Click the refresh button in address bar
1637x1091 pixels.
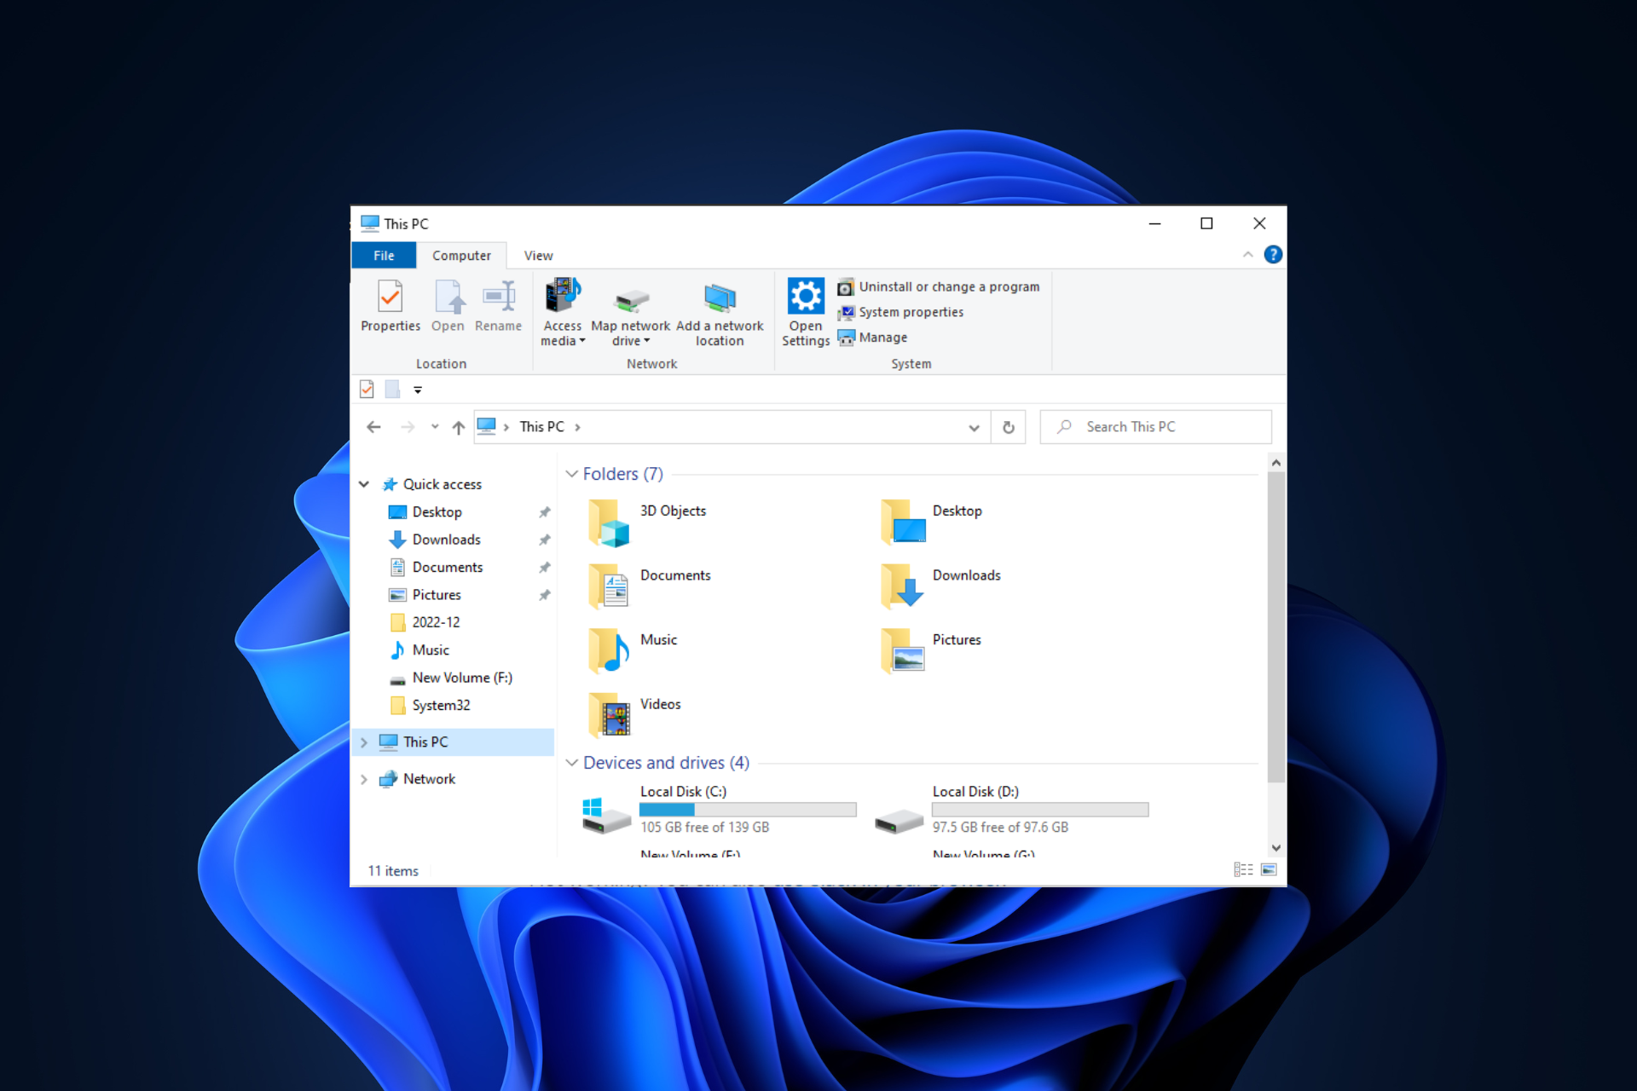[1009, 427]
